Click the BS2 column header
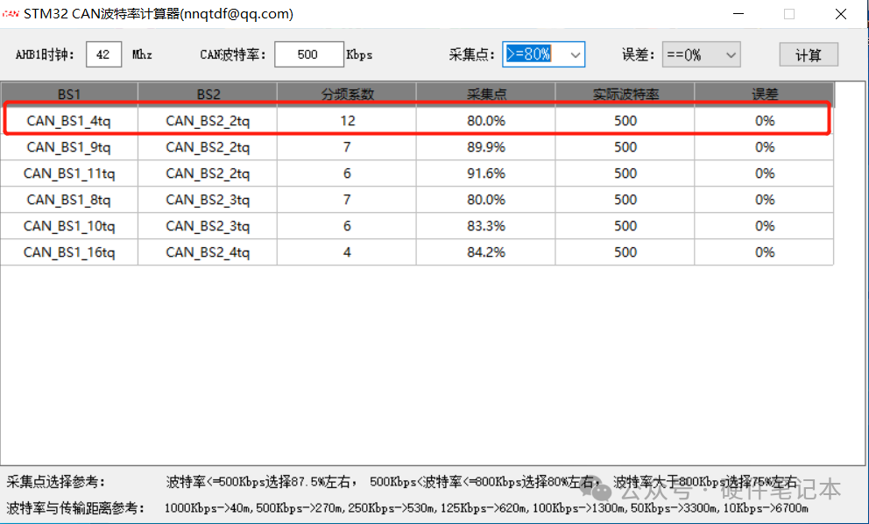 coord(208,92)
